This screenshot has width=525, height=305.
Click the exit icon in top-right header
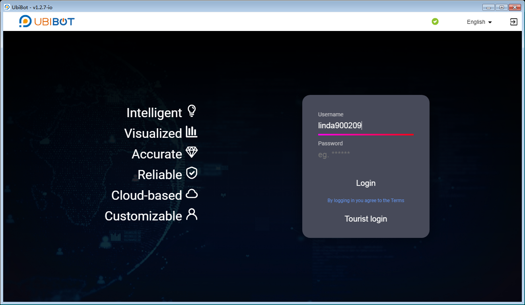coord(513,22)
